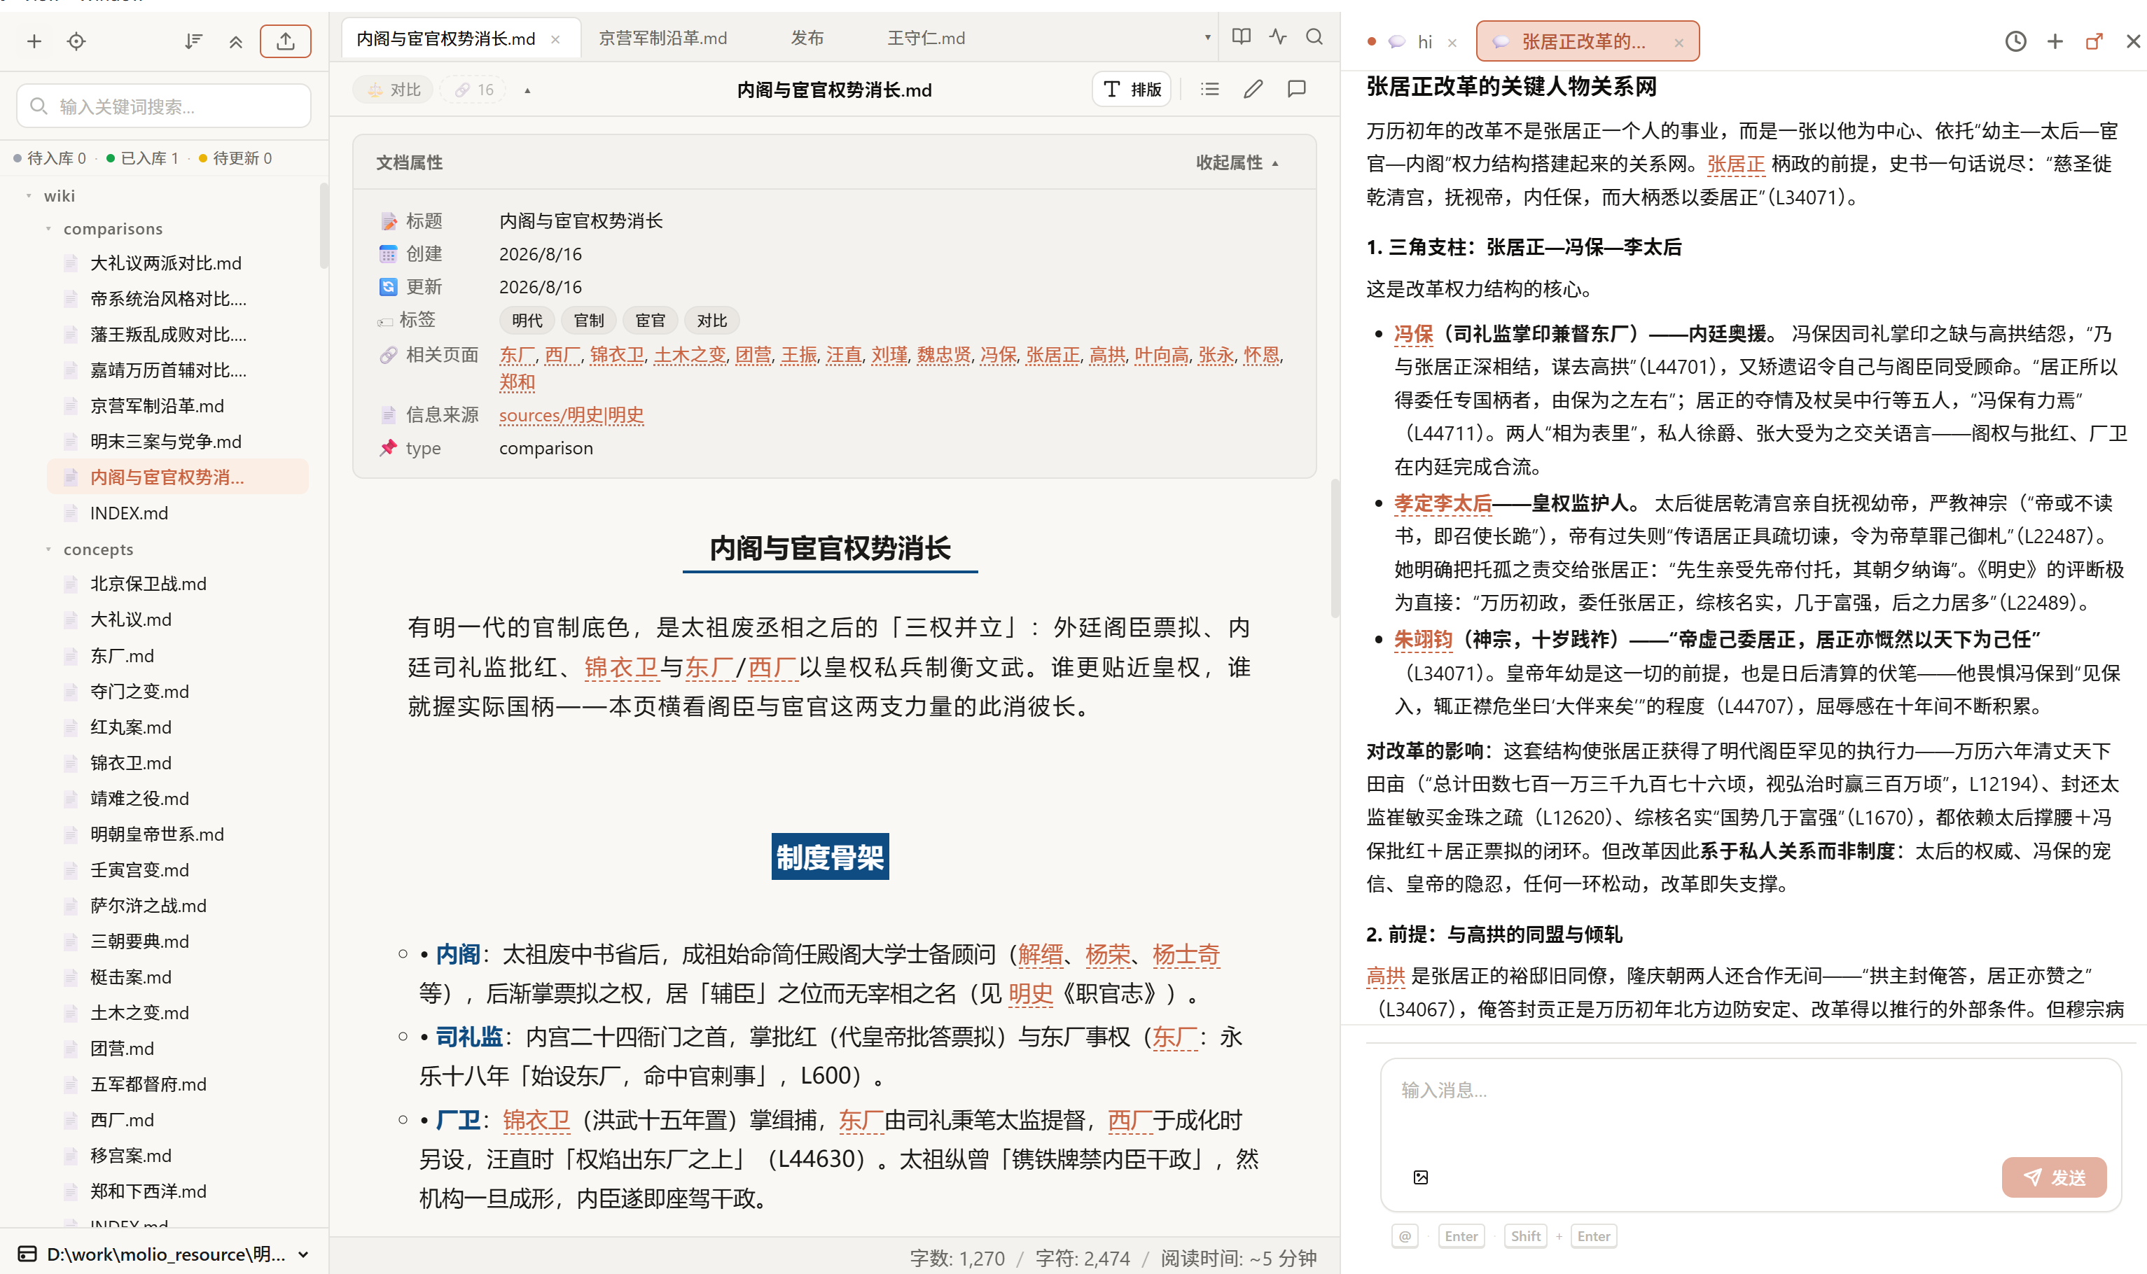2147x1274 pixels.
Task: Toggle the 对比 pill button
Action: pyautogui.click(x=394, y=90)
